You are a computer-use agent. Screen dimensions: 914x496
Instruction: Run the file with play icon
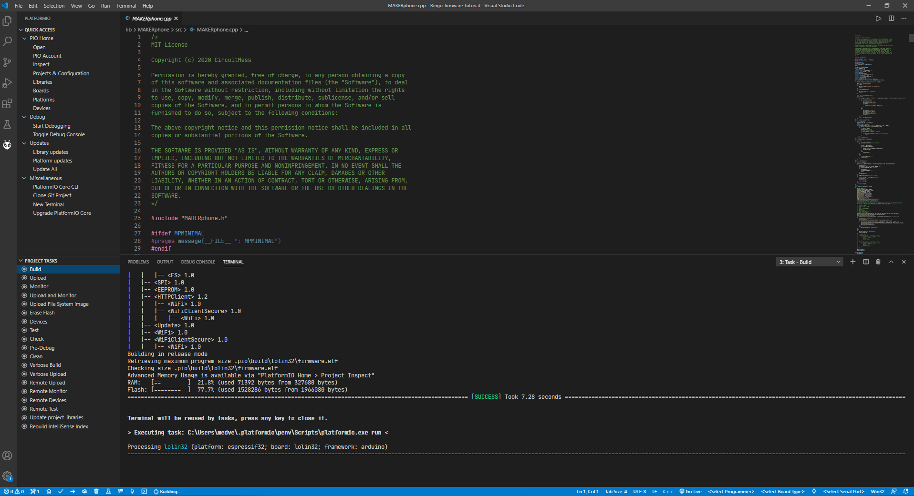[x=878, y=19]
